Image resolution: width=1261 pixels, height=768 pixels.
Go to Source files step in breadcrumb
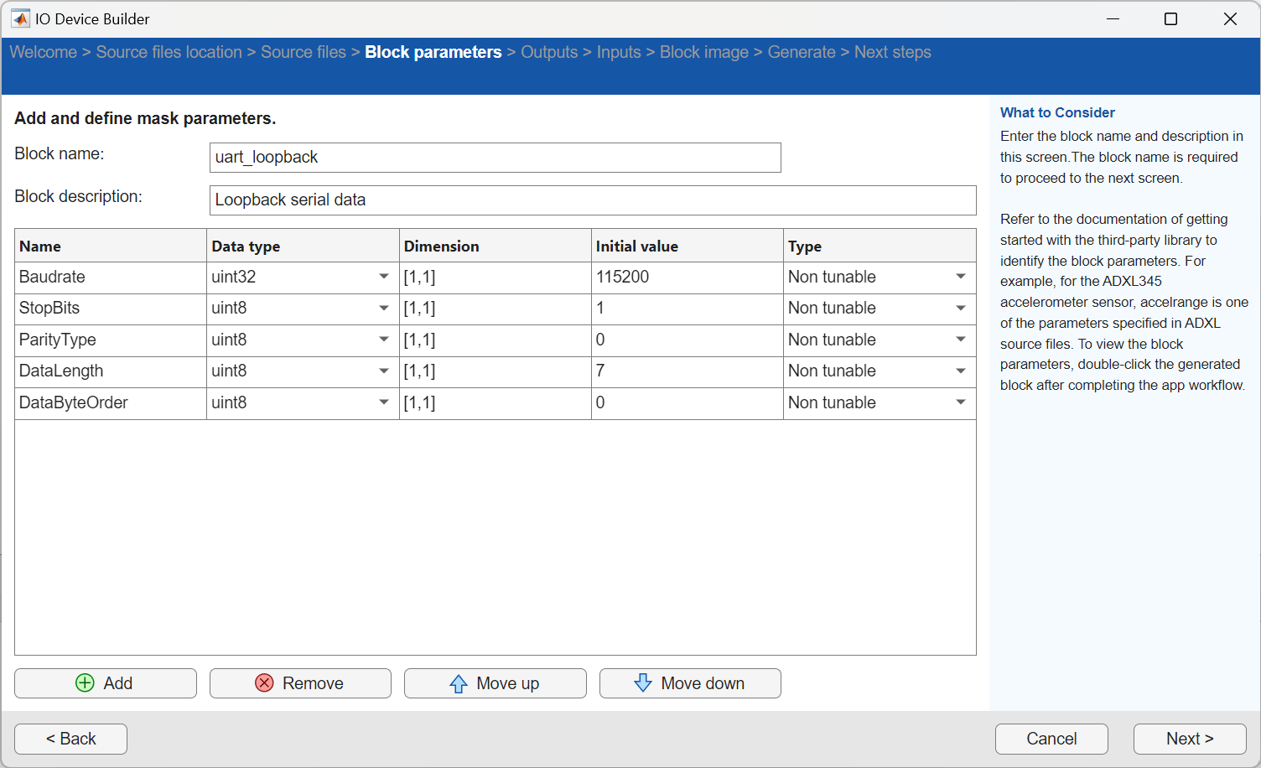(303, 52)
